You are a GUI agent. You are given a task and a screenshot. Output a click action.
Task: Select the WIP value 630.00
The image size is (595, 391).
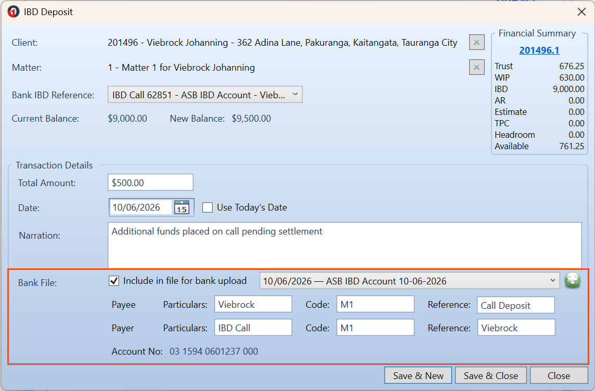pyautogui.click(x=572, y=77)
